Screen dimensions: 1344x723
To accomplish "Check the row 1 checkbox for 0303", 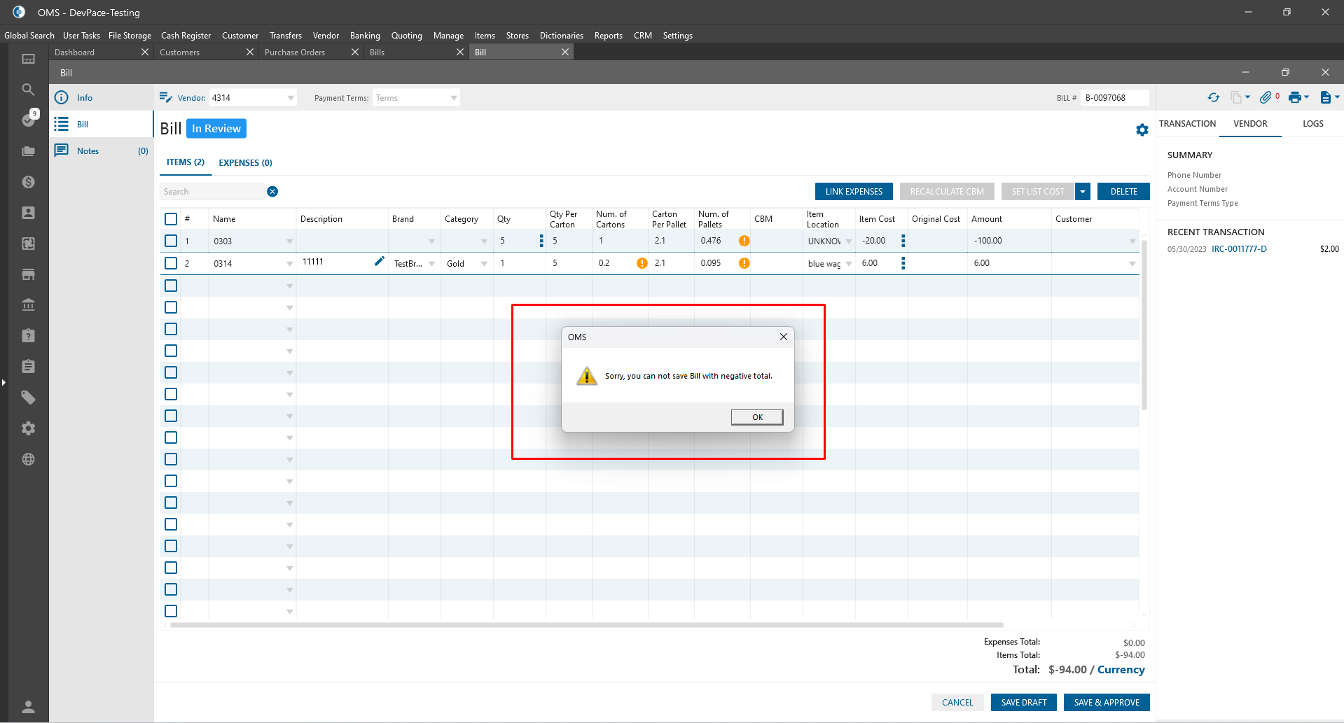I will pos(171,241).
